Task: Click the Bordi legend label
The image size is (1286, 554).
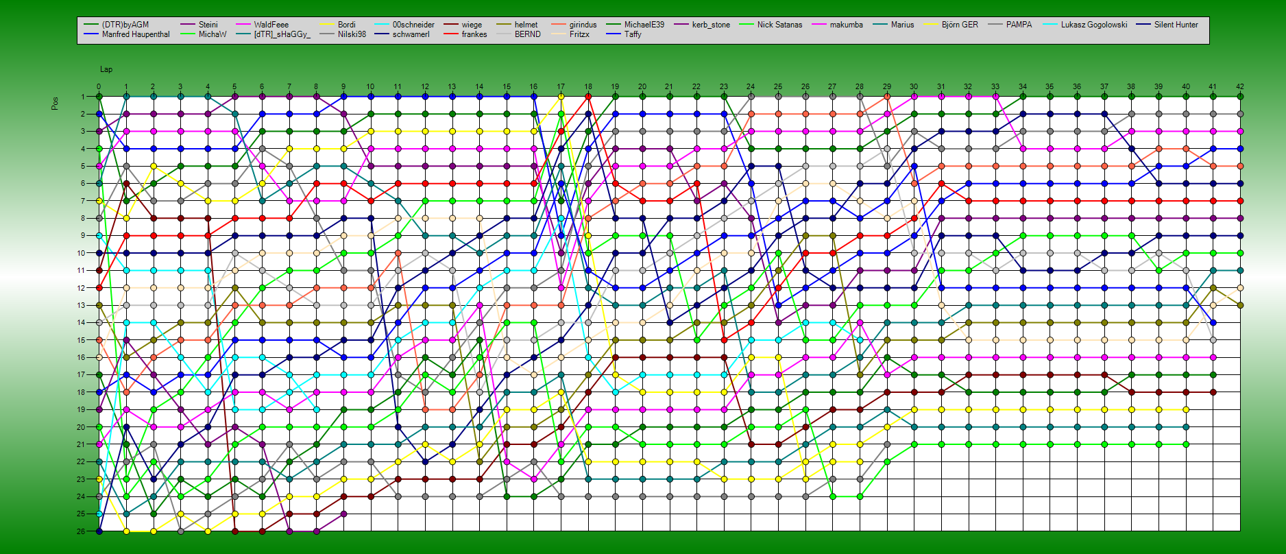Action: (347, 25)
